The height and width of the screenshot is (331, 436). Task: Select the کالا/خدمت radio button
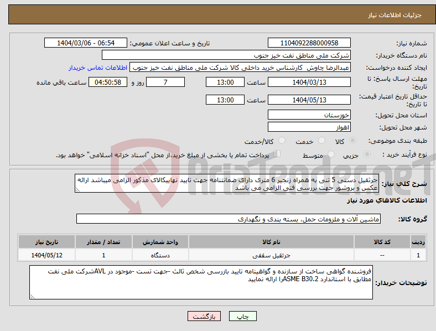[282, 141]
